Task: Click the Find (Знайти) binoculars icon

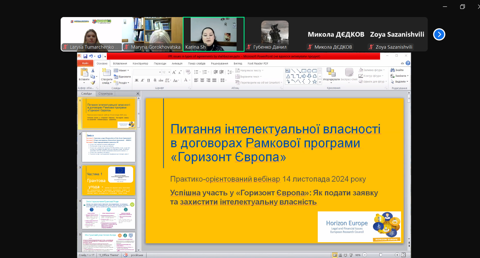Action: tap(392, 70)
